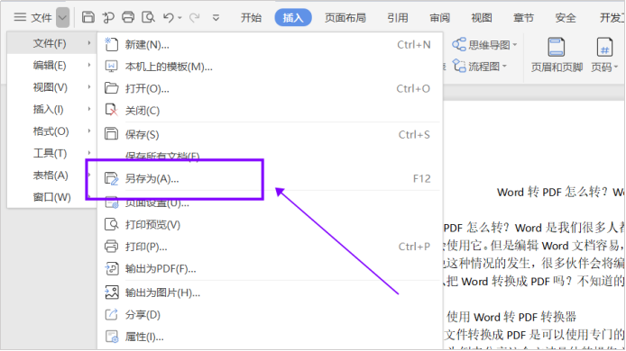Click the save-as icon beside 另存为
Viewport: 626px width, 351px height.
click(x=111, y=178)
